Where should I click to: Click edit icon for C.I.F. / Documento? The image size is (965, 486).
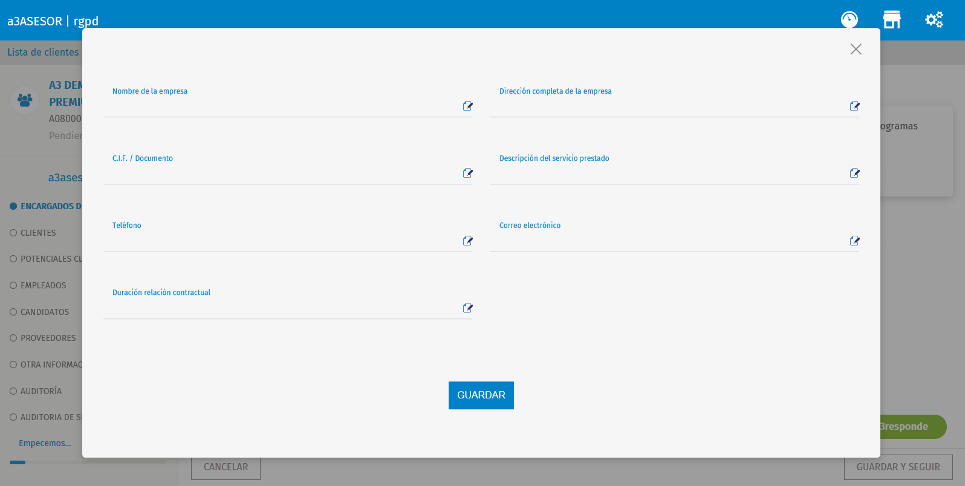pyautogui.click(x=467, y=173)
